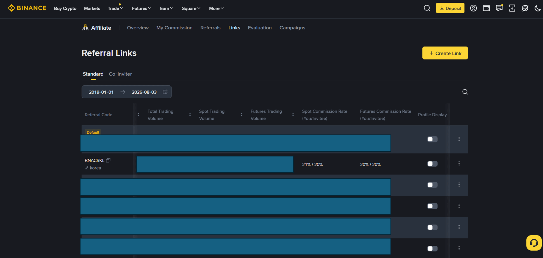Click the app download icon in the header
This screenshot has height=258, width=543.
coord(512,8)
